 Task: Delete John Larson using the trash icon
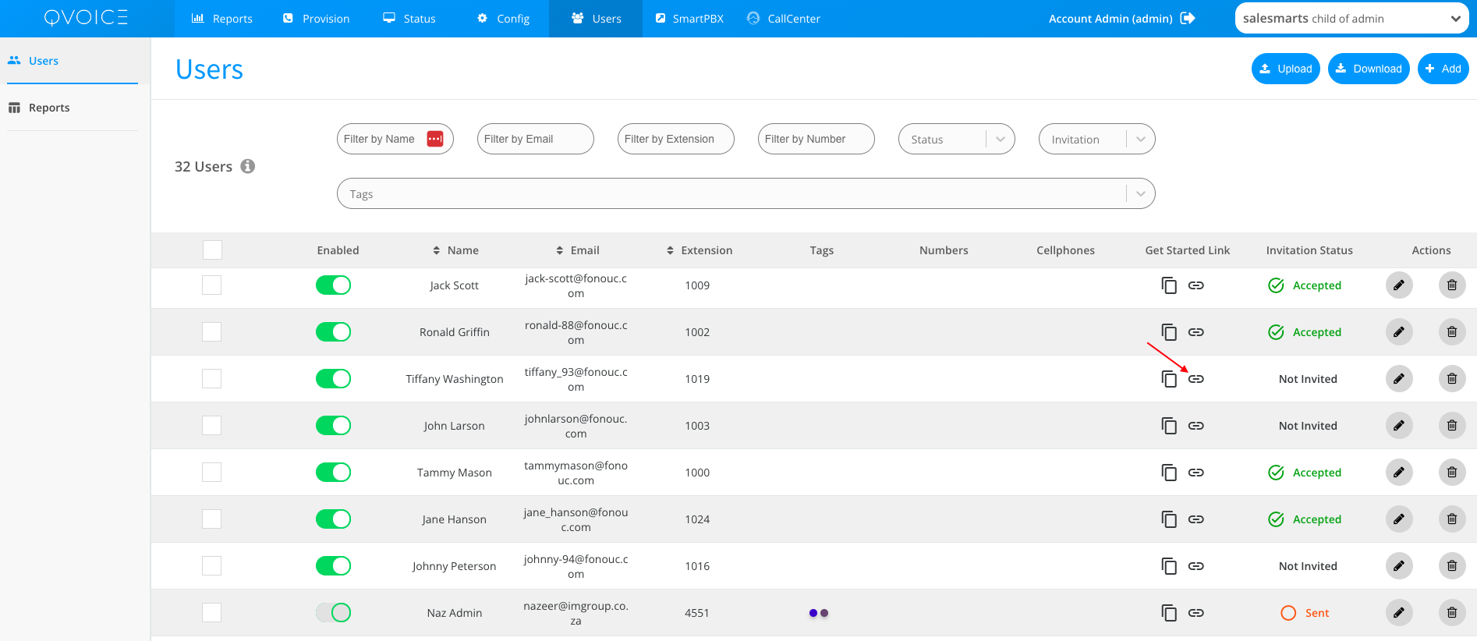coord(1451,426)
